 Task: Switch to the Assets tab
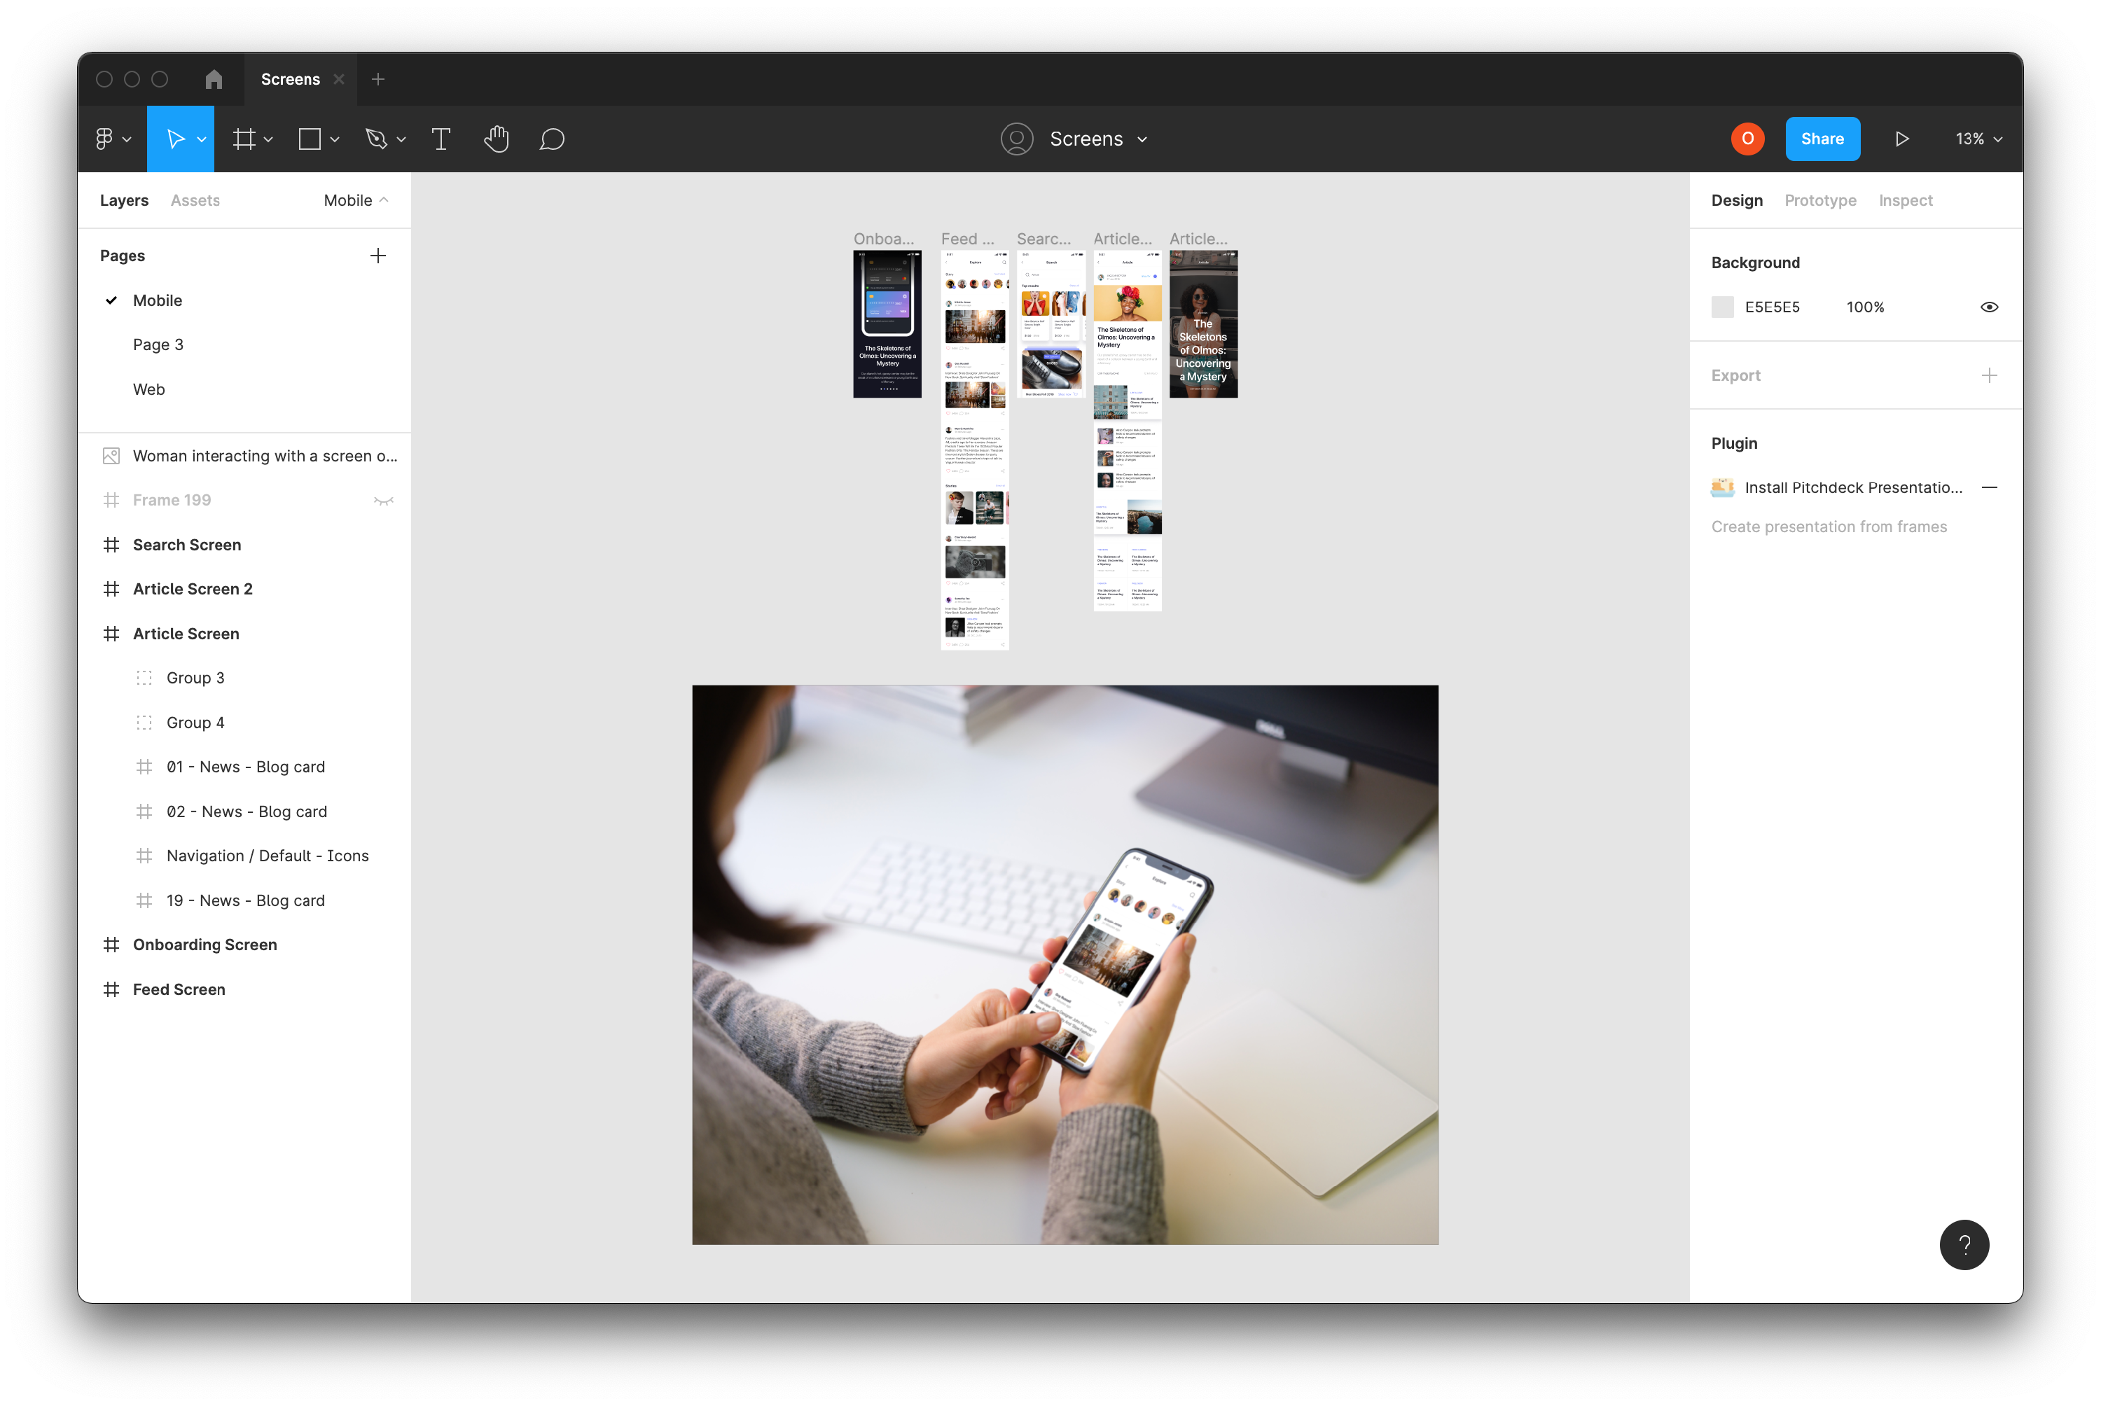coord(195,200)
